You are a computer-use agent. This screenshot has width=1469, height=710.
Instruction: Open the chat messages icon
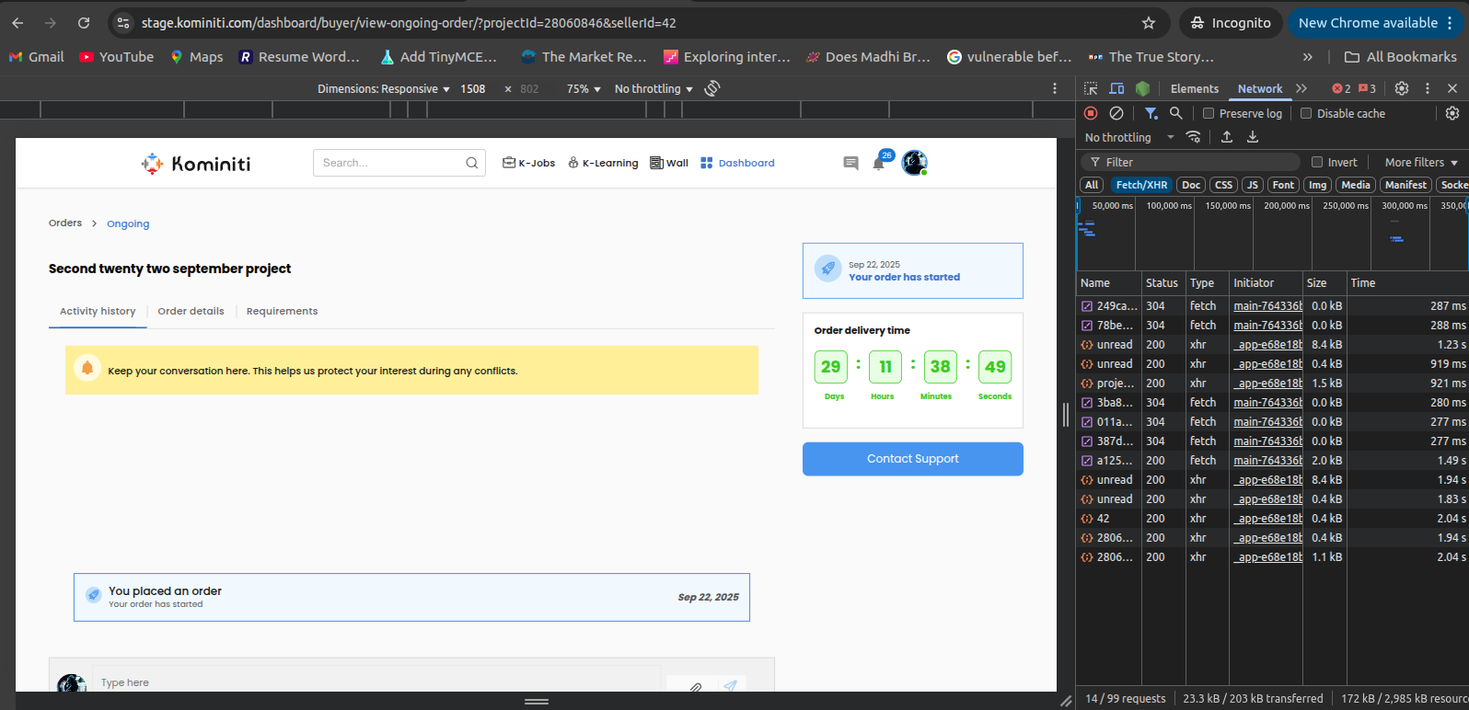pyautogui.click(x=850, y=163)
